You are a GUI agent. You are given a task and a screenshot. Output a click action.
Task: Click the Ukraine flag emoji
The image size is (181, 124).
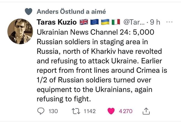click(105, 22)
